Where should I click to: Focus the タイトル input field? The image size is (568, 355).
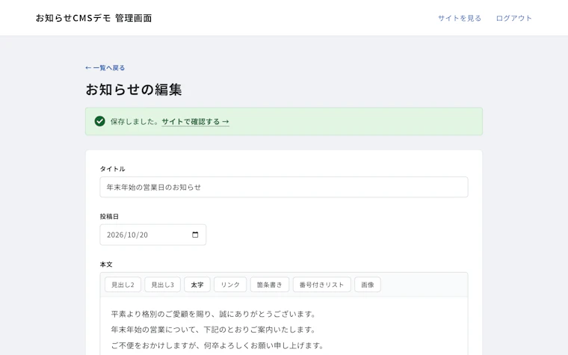[x=284, y=187]
